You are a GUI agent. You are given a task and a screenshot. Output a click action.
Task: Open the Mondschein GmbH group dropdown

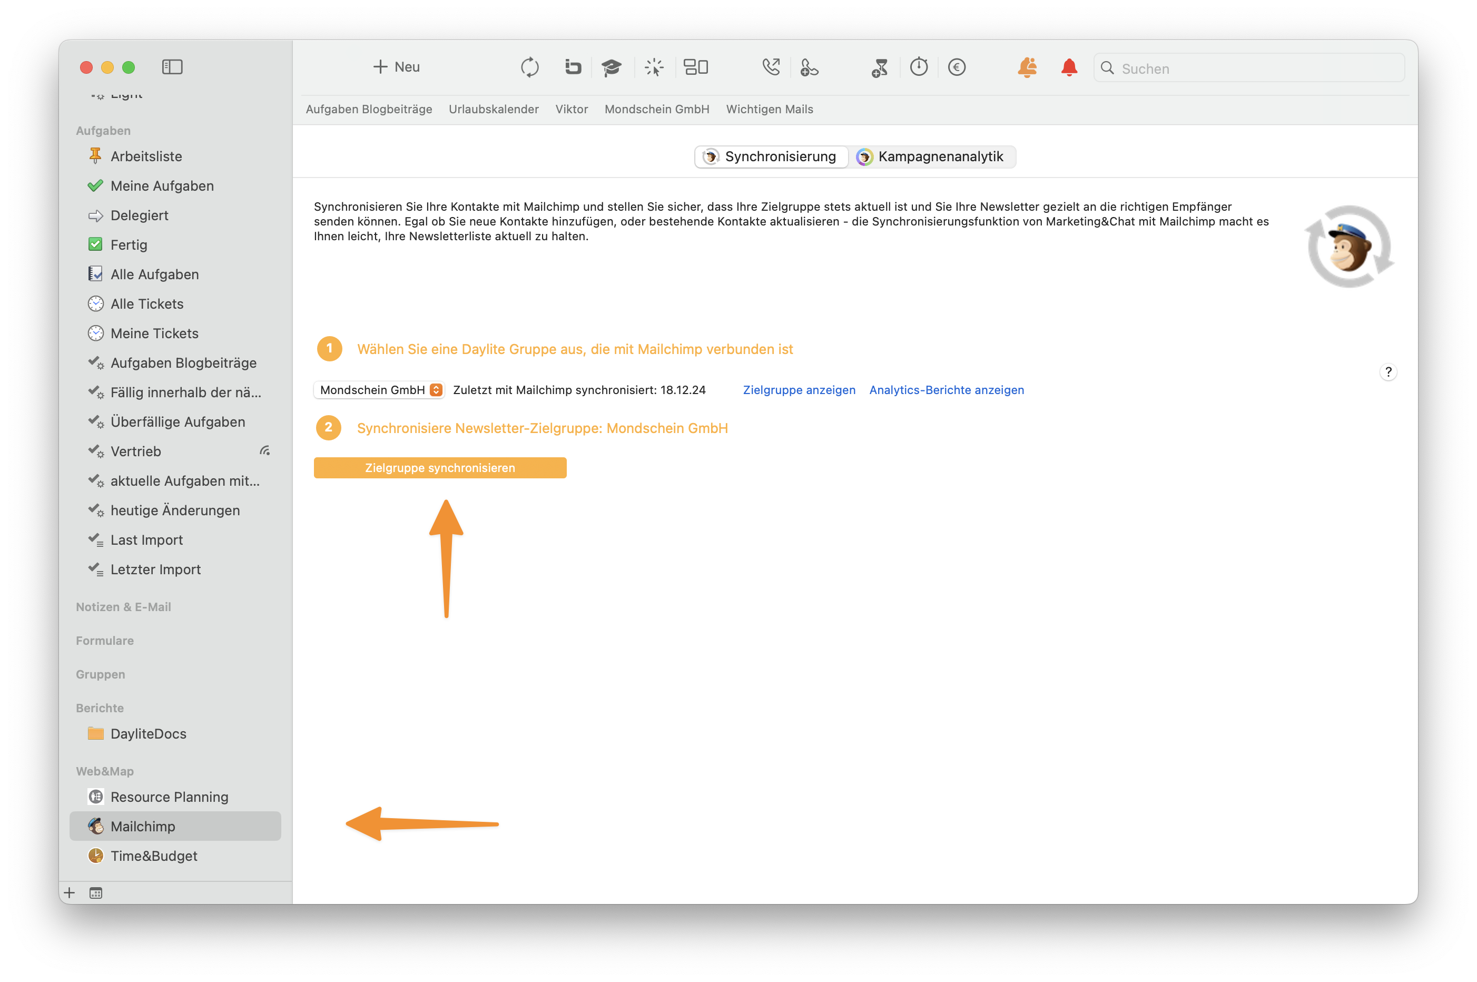pos(379,389)
